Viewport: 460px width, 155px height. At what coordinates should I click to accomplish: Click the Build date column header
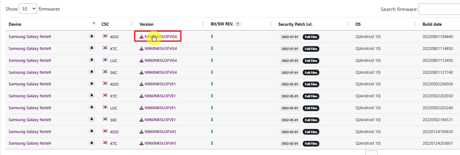432,24
